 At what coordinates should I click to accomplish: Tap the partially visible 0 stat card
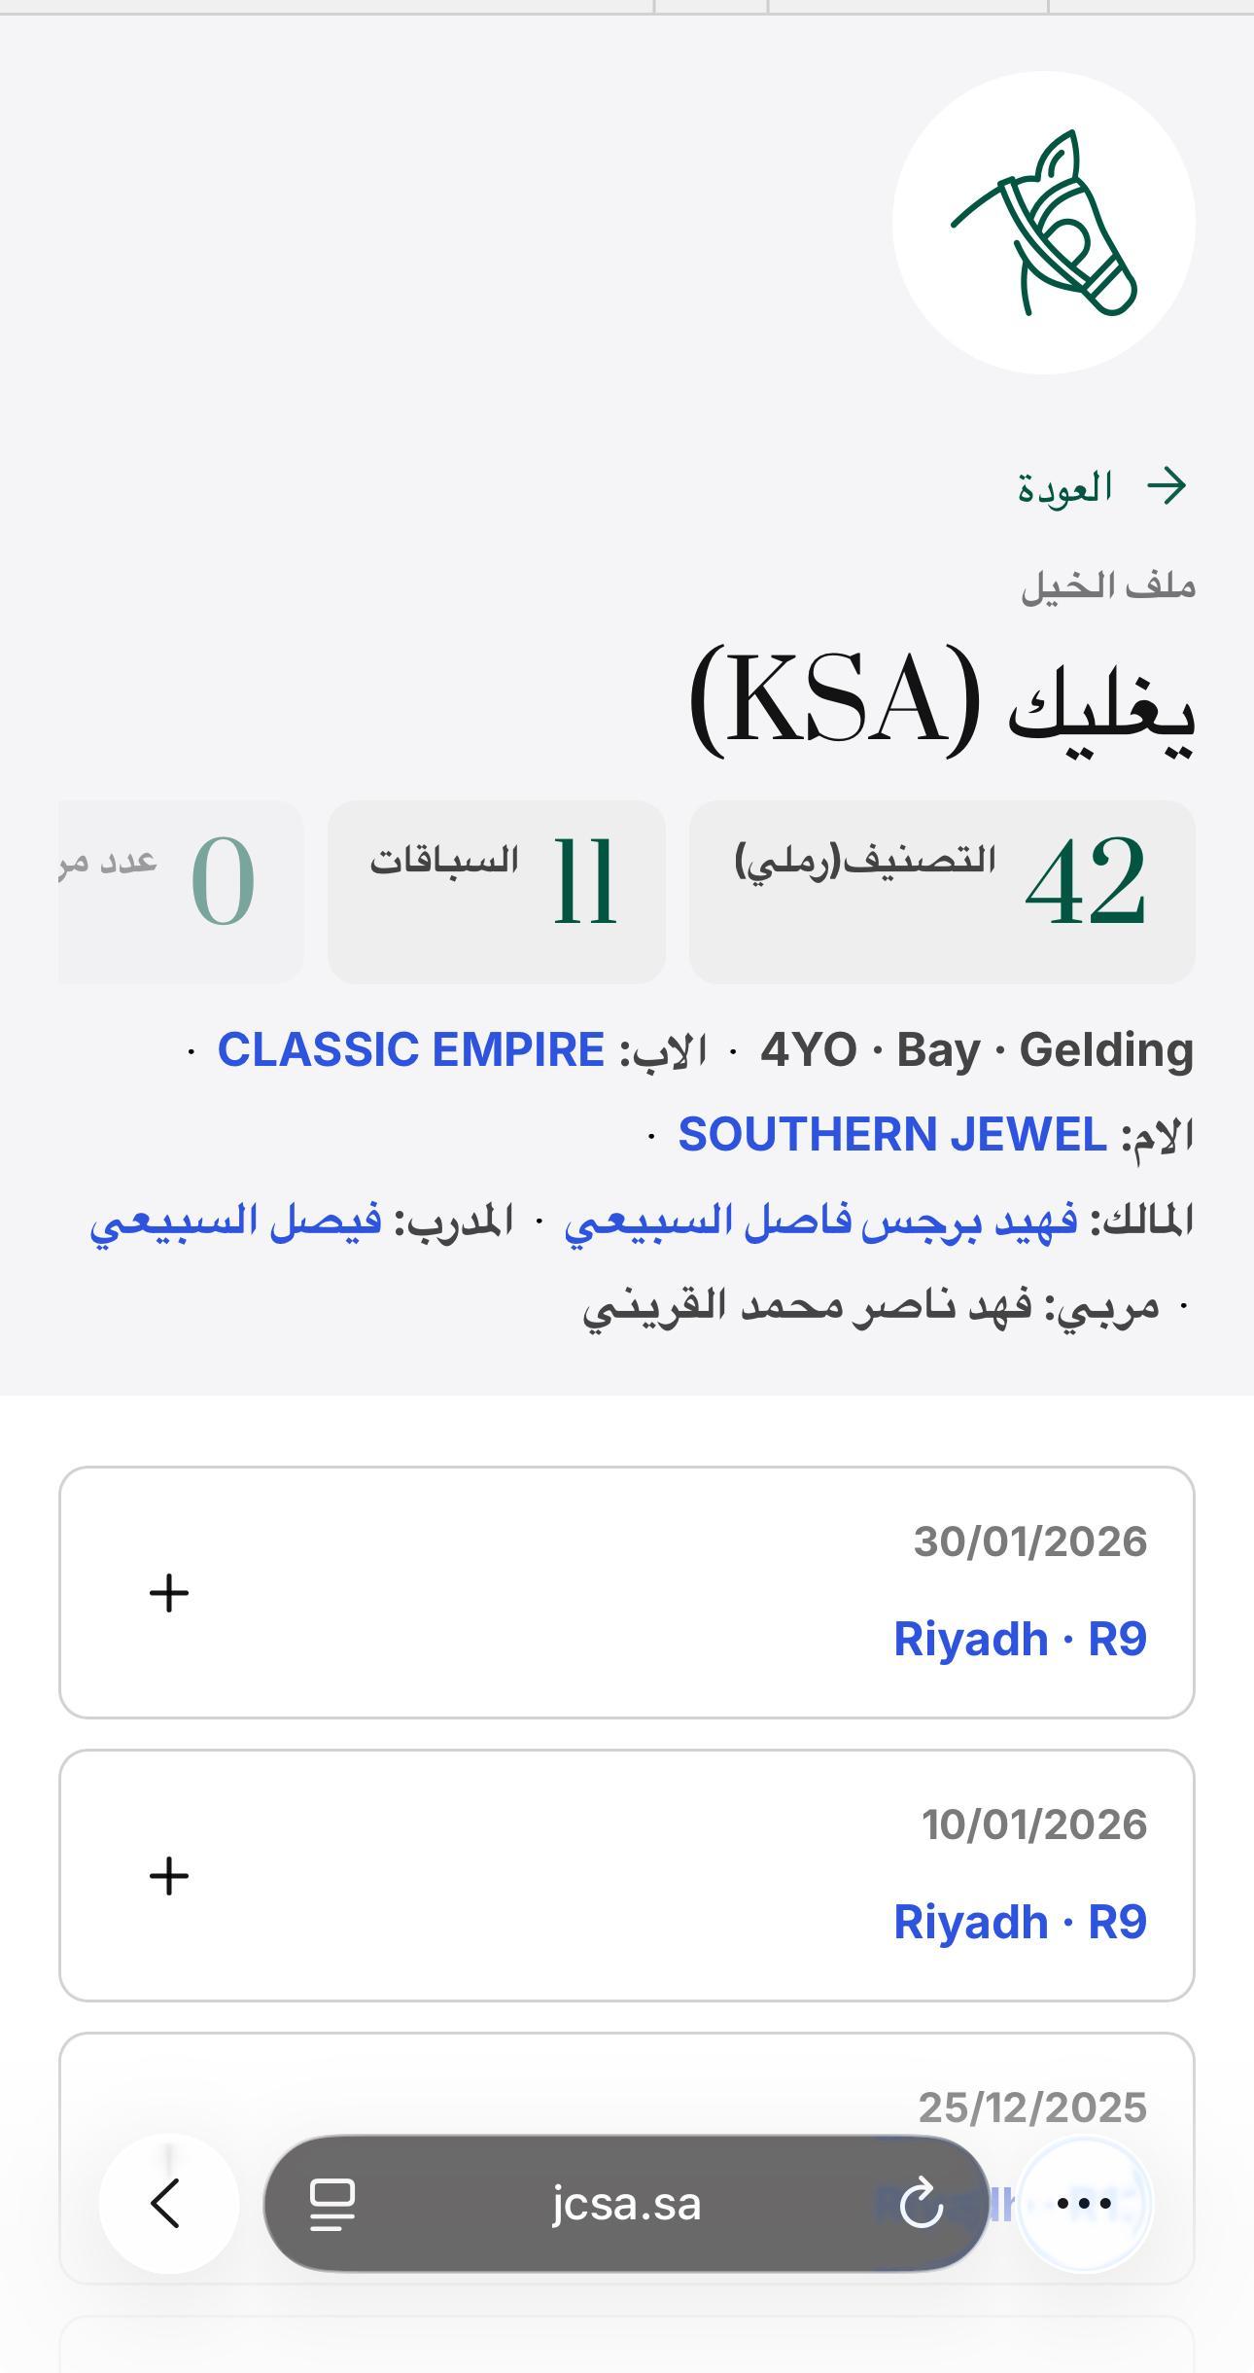click(181, 891)
